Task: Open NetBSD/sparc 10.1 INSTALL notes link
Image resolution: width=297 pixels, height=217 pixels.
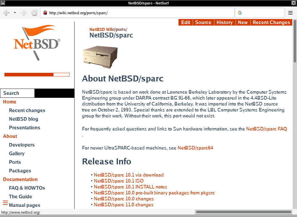Action: (x=130, y=187)
